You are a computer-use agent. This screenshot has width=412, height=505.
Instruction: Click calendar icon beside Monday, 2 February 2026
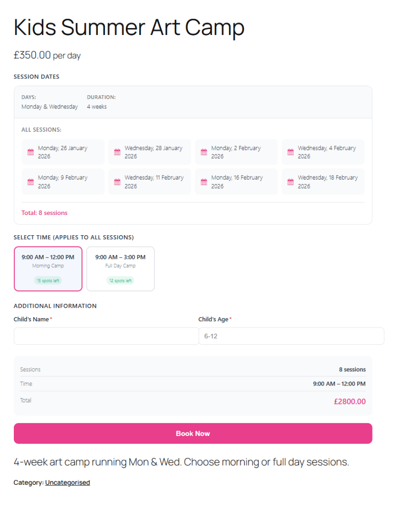[x=204, y=152]
